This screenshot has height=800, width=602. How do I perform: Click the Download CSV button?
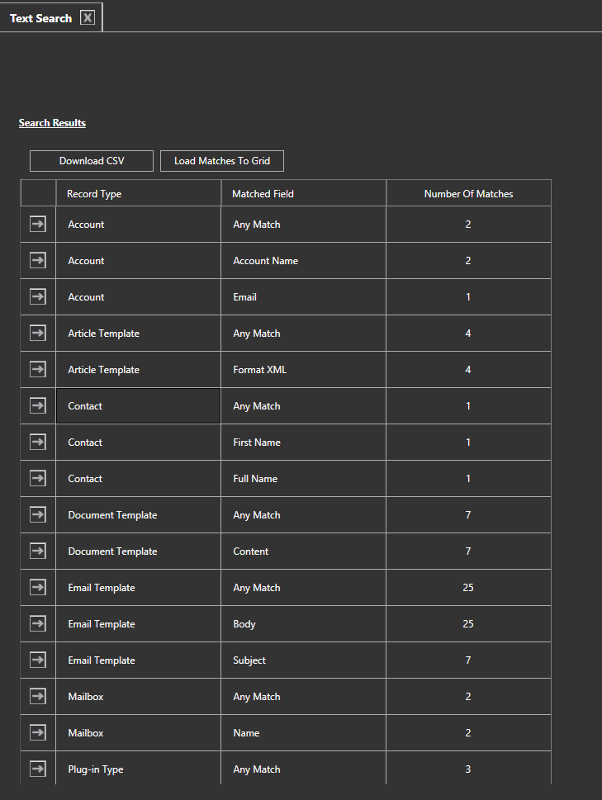[x=92, y=161]
